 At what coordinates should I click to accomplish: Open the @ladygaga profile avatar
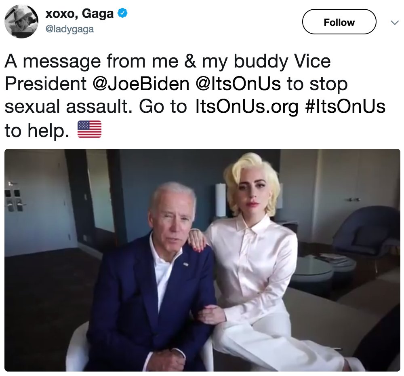21,22
